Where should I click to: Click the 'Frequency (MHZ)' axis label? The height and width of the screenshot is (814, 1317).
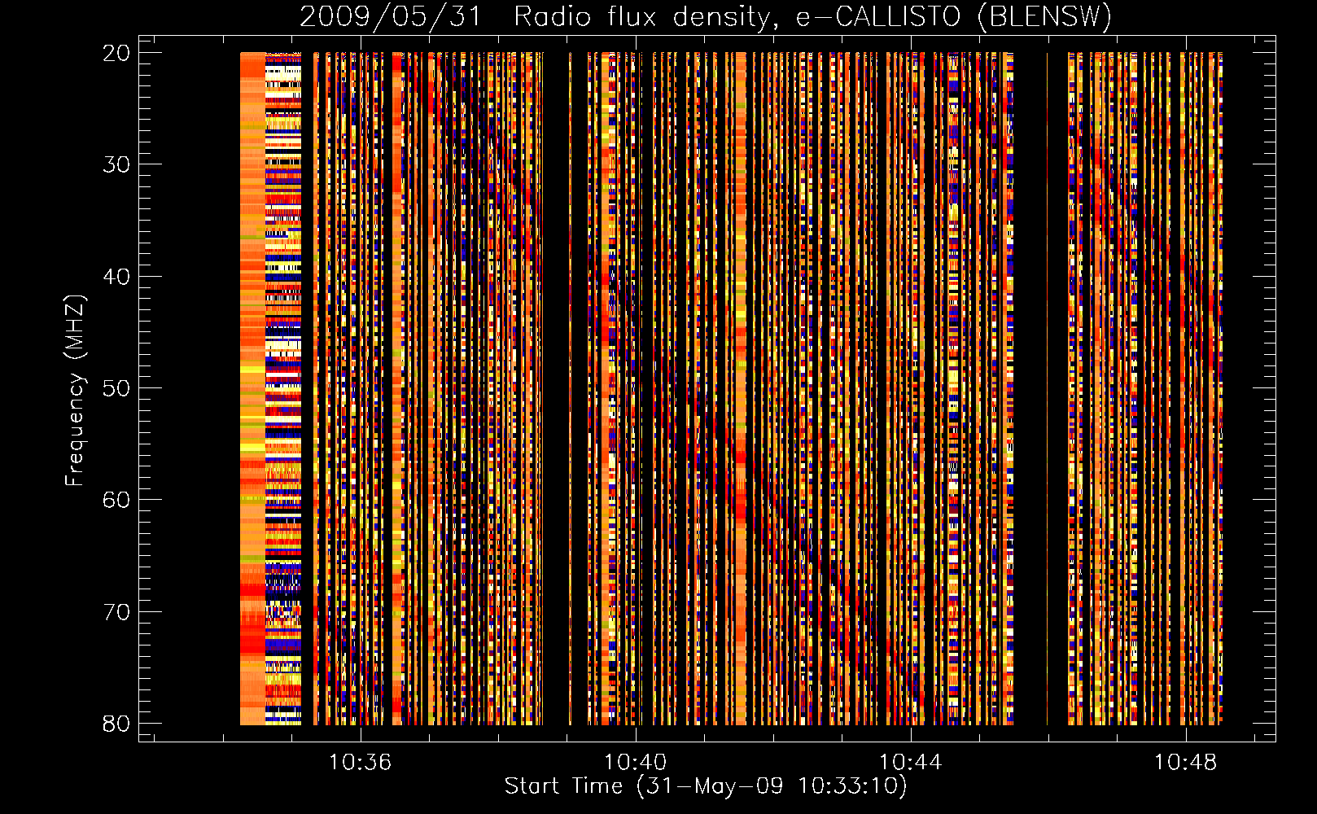pyautogui.click(x=75, y=391)
